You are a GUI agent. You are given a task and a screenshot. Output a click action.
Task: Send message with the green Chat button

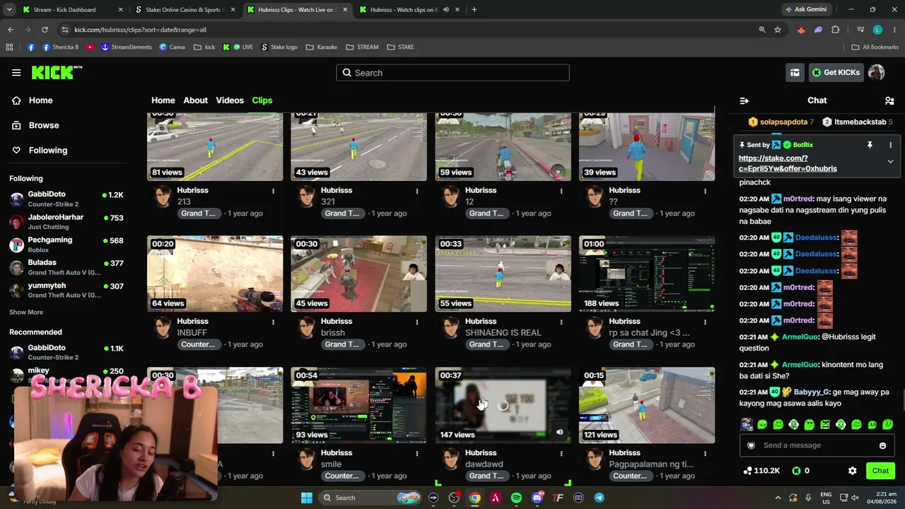(x=880, y=471)
